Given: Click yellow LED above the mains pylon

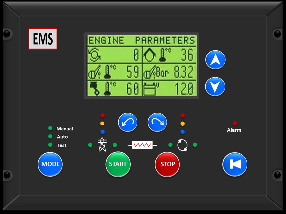Looking at the screenshot, I should (102, 123).
